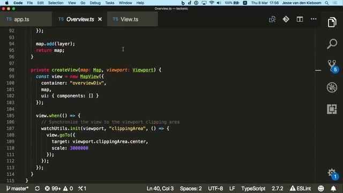Select the Overview.ts tab
This screenshot has height=193, width=343.
(x=79, y=19)
